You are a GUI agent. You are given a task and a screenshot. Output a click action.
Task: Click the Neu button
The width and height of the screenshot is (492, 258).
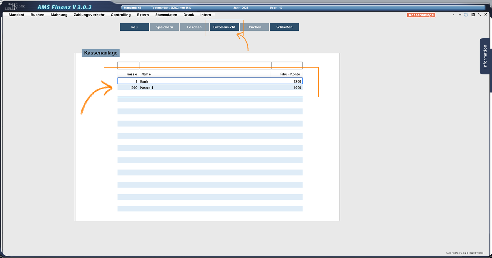coord(134,27)
